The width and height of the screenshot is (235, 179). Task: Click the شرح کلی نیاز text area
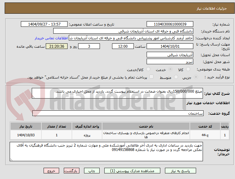click(x=117, y=93)
